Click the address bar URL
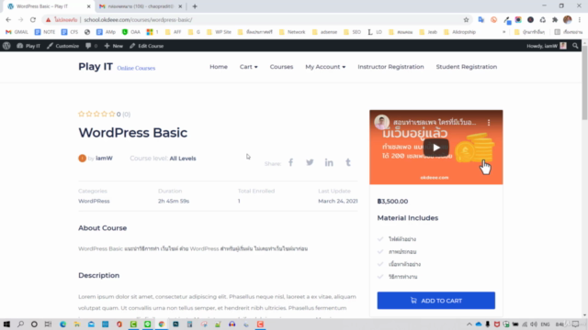The height and width of the screenshot is (330, 588). point(138,20)
